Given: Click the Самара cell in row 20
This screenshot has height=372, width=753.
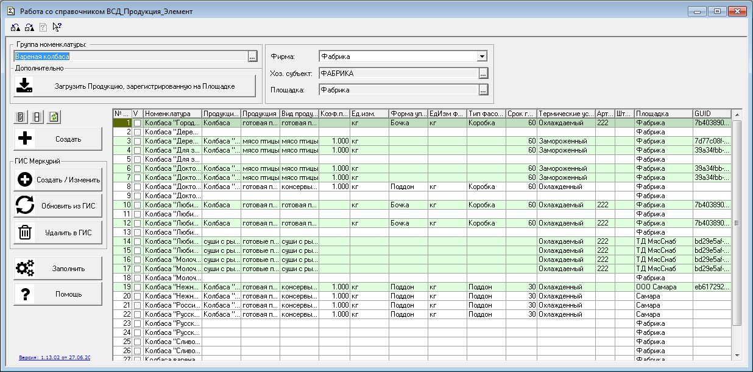Looking at the screenshot, I should click(x=663, y=296).
